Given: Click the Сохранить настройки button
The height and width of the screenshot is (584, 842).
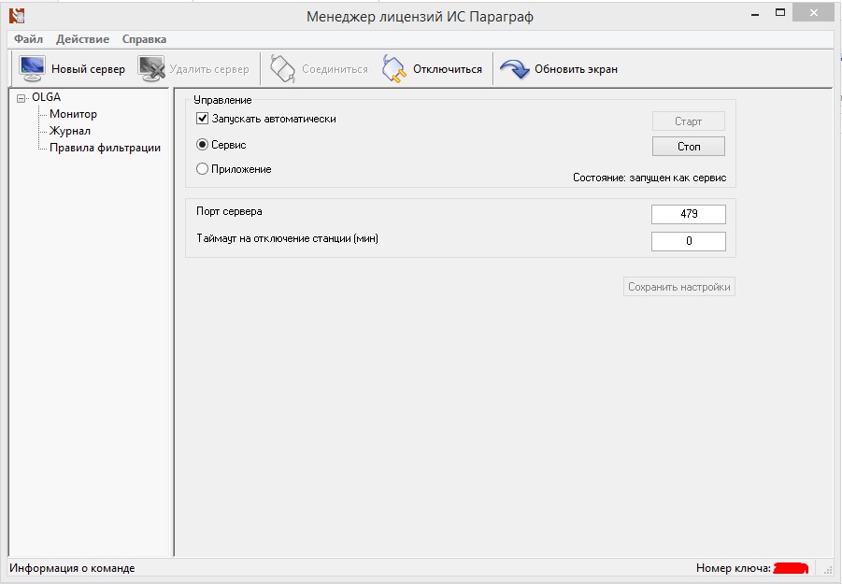Looking at the screenshot, I should 679,287.
